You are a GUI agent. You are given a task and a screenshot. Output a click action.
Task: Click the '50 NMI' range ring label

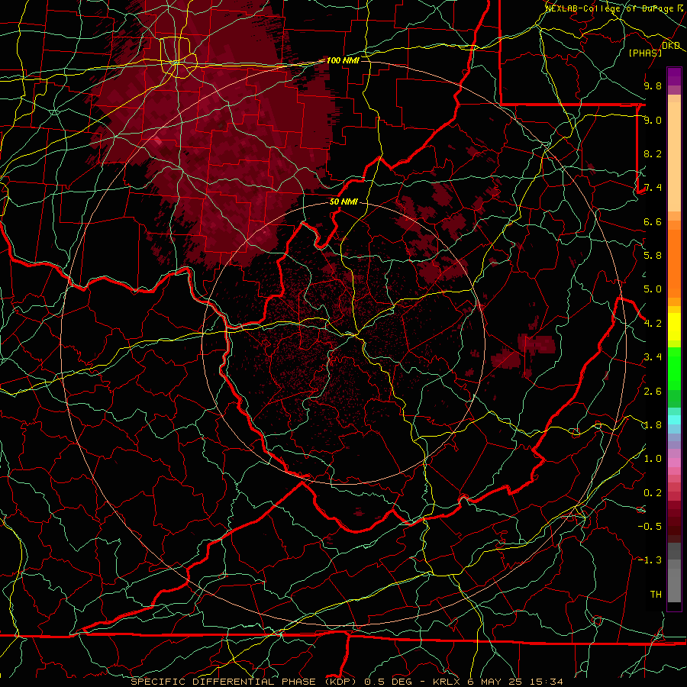point(343,202)
